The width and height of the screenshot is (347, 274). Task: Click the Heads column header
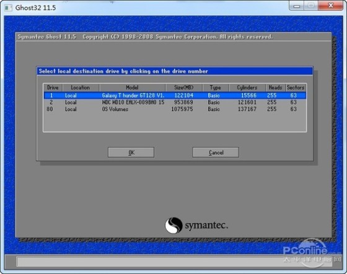[x=276, y=87]
